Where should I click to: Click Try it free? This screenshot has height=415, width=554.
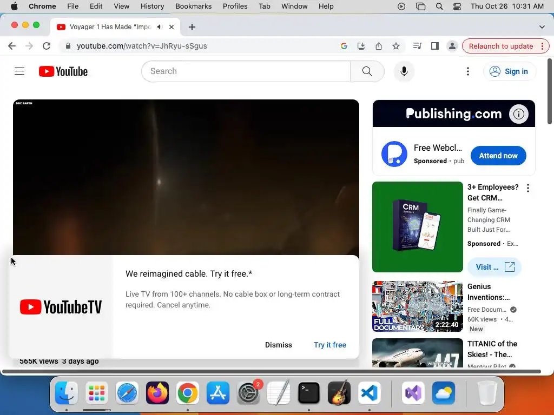click(x=330, y=345)
